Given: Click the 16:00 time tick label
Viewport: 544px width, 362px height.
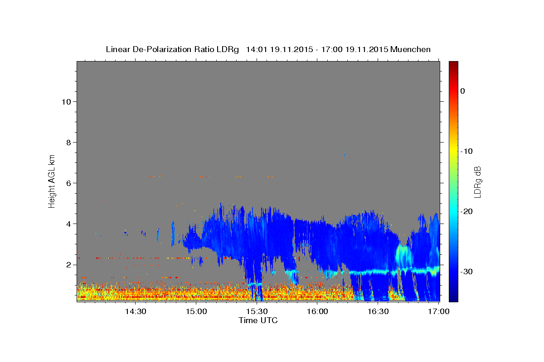Looking at the screenshot, I should tap(317, 311).
